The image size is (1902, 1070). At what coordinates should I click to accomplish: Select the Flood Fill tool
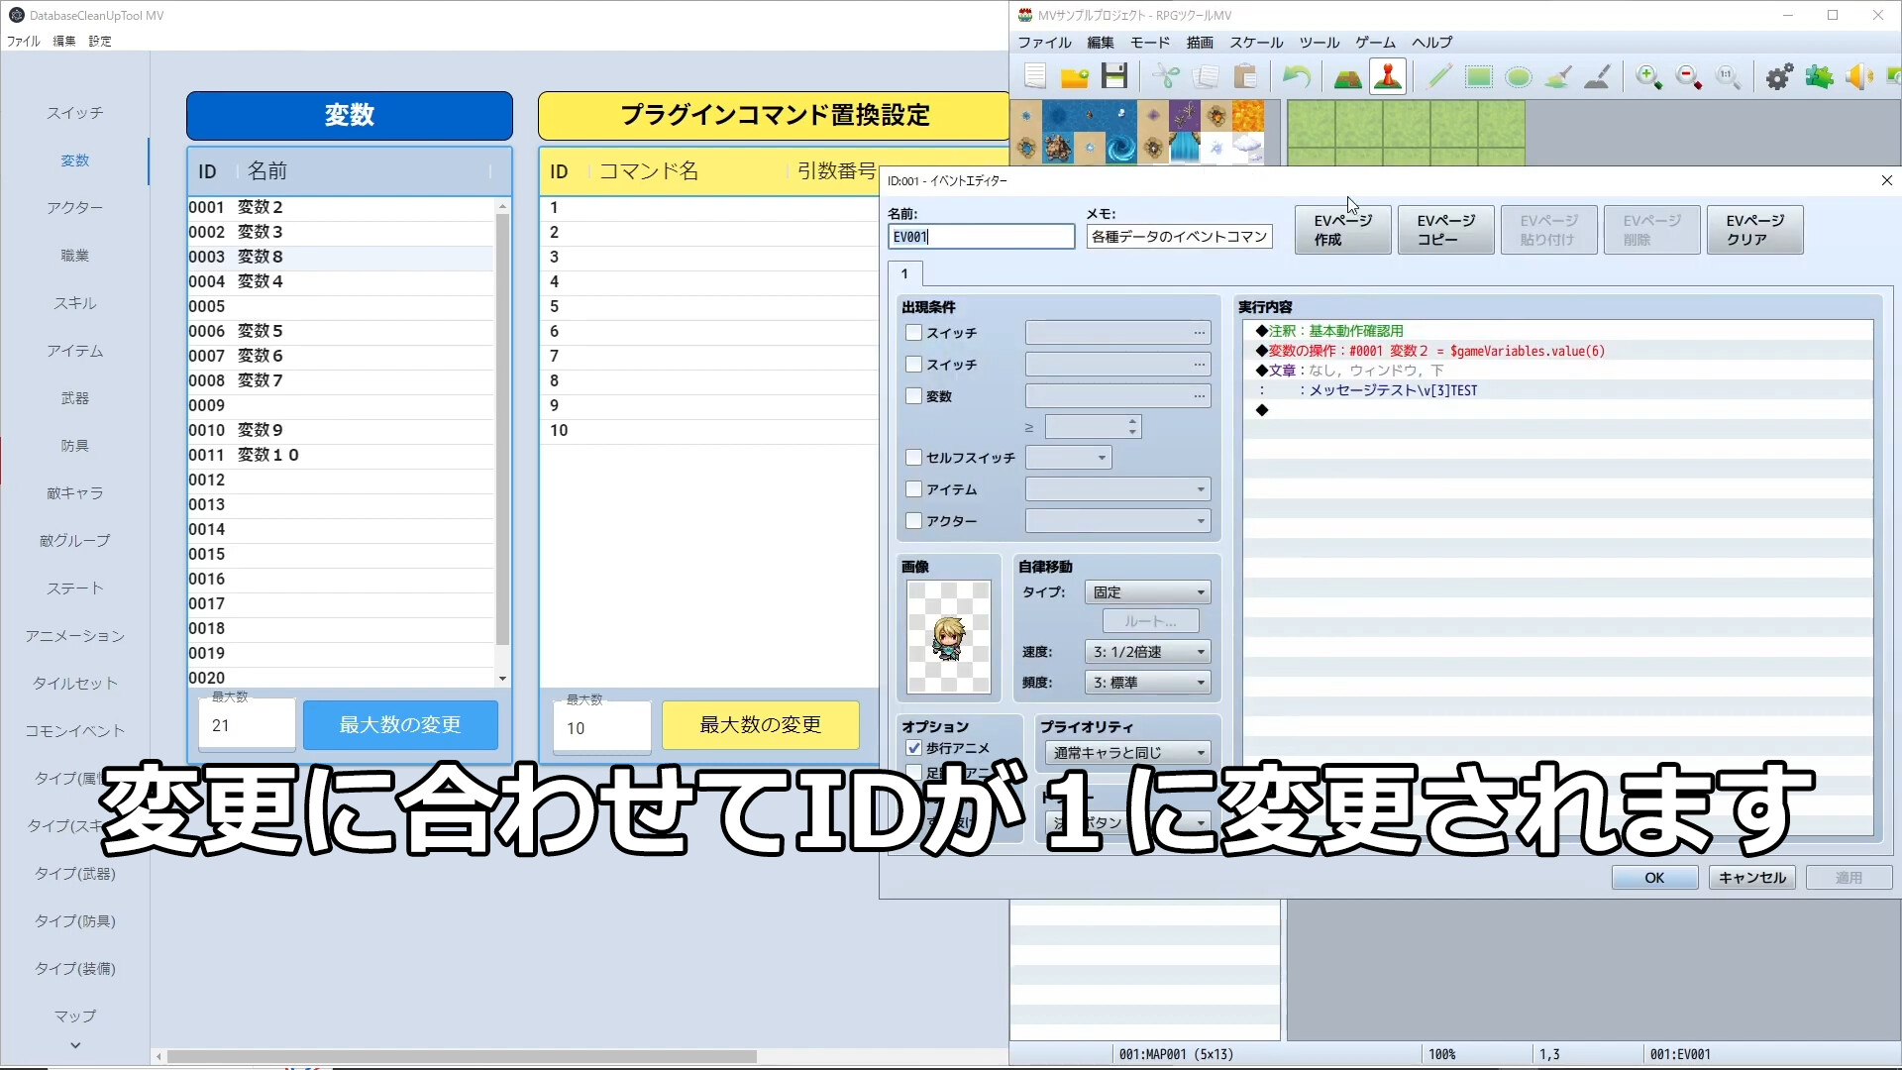[1557, 76]
